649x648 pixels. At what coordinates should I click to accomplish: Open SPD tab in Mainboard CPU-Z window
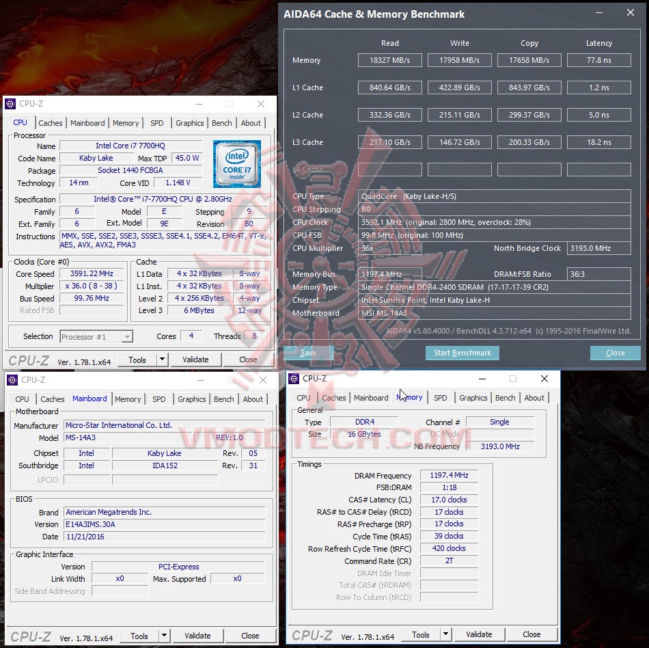(159, 399)
